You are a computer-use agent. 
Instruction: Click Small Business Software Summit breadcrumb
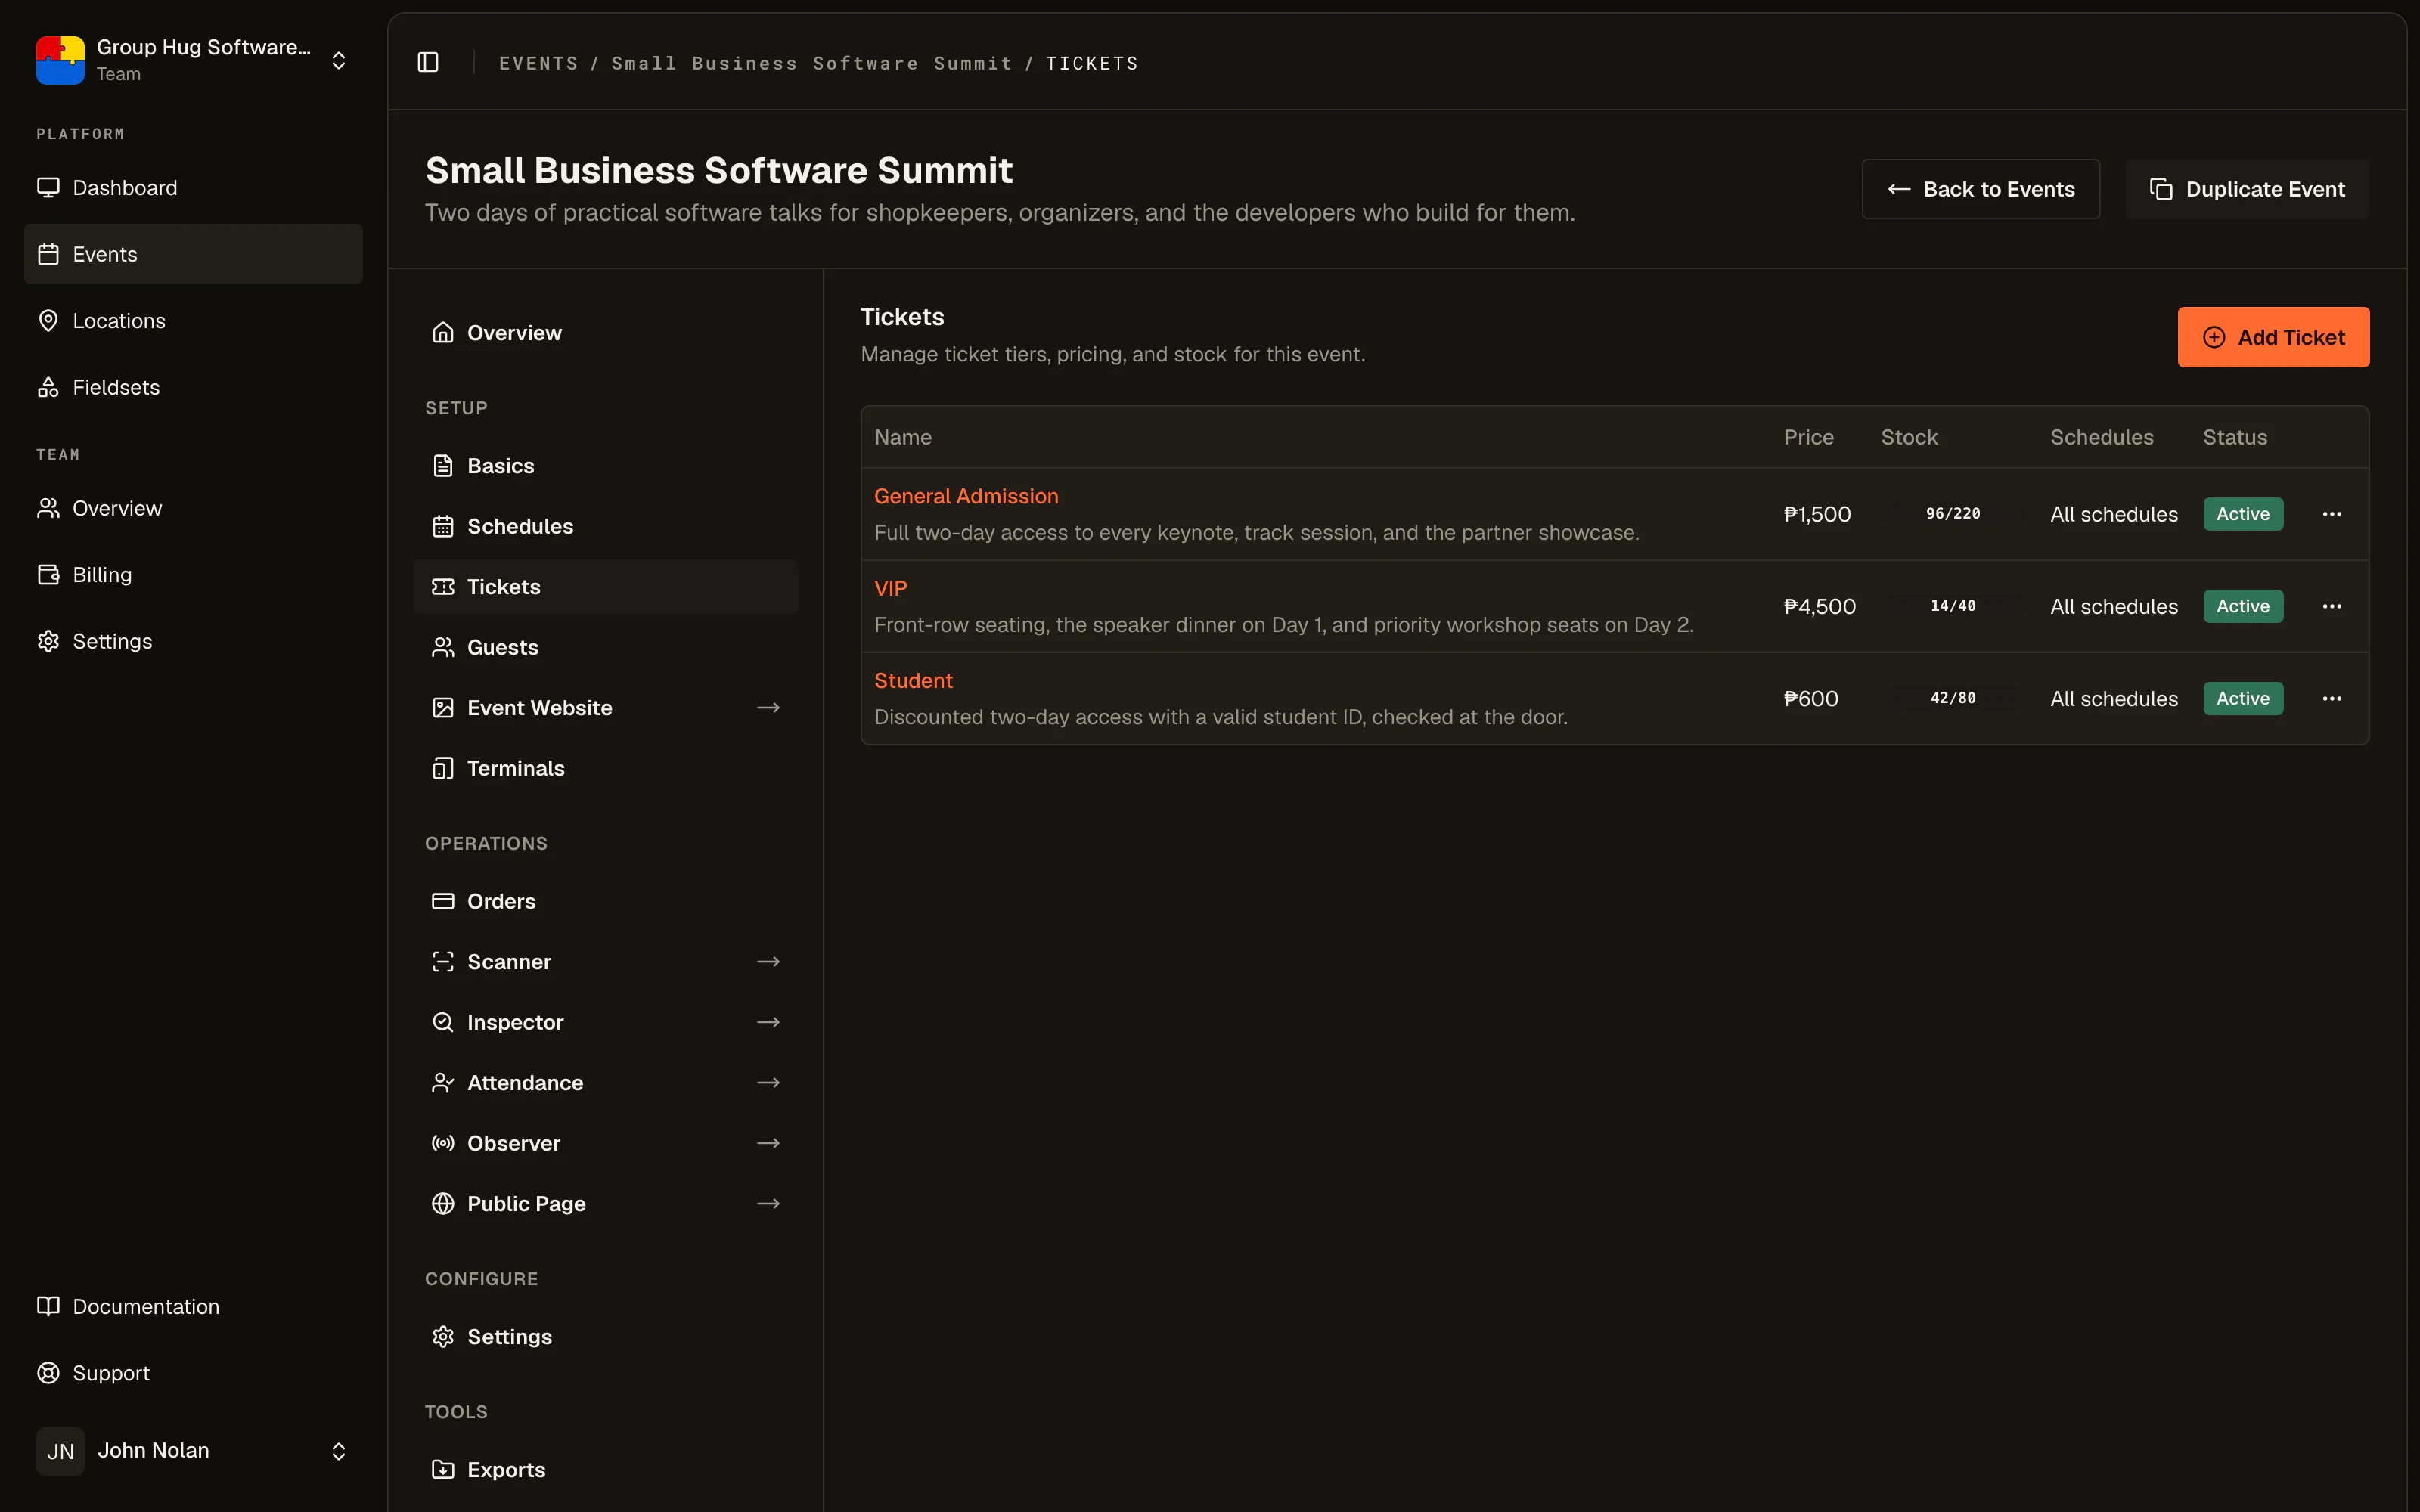point(811,63)
